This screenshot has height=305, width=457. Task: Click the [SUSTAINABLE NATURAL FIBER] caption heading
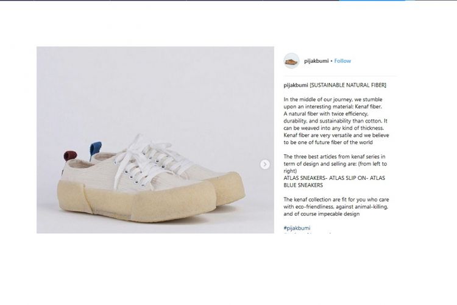tap(348, 85)
